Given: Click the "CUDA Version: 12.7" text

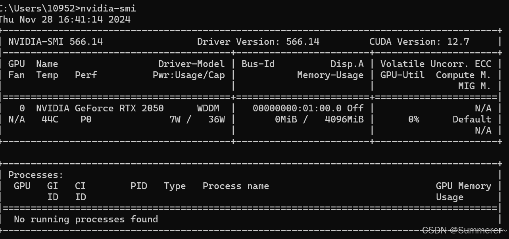Looking at the screenshot, I should [419, 42].
